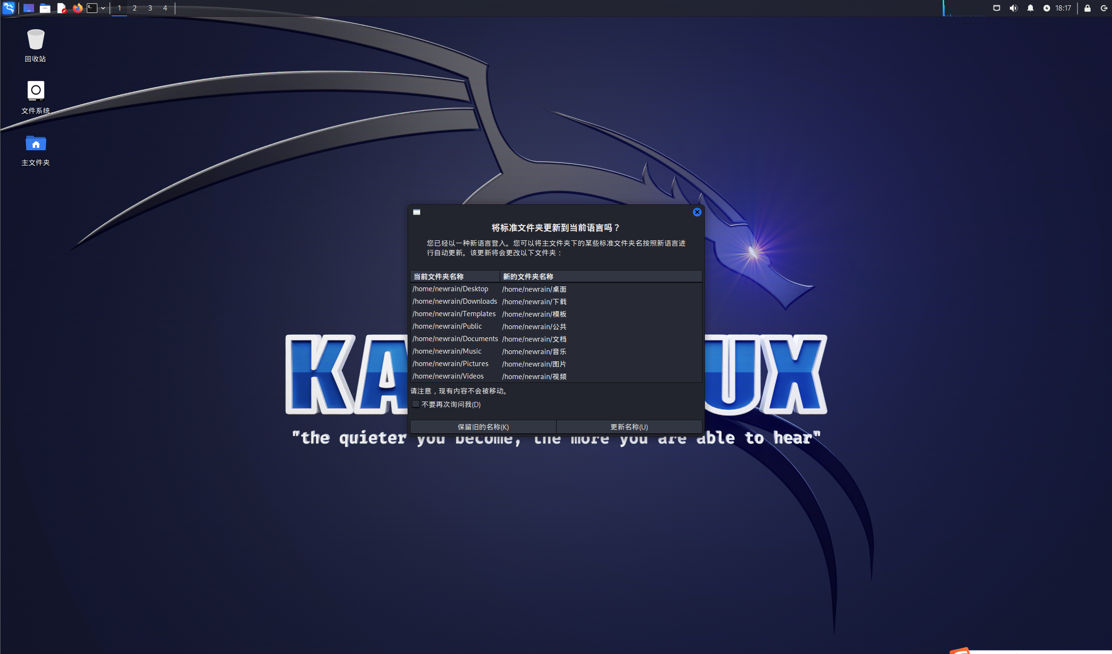Image resolution: width=1112 pixels, height=654 pixels.
Task: Lock the screen with the padlock icon
Action: [1088, 8]
